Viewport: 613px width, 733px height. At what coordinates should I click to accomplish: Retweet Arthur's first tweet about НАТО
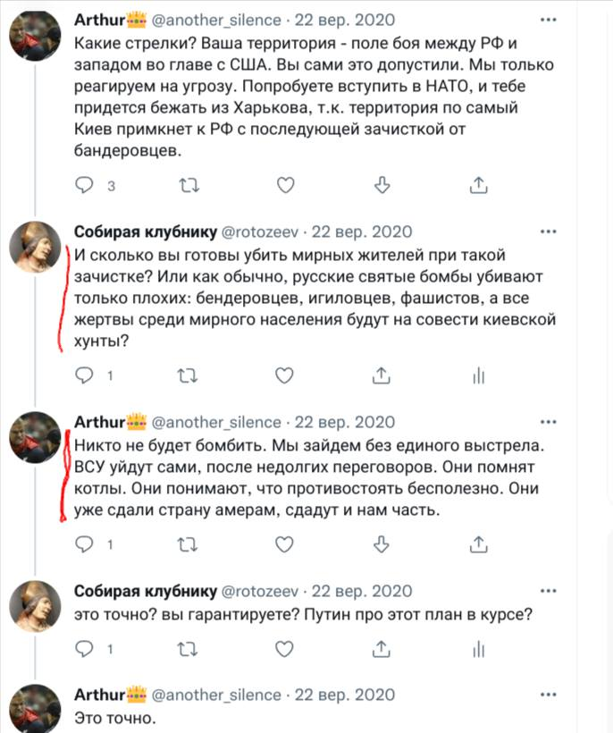pos(189,186)
